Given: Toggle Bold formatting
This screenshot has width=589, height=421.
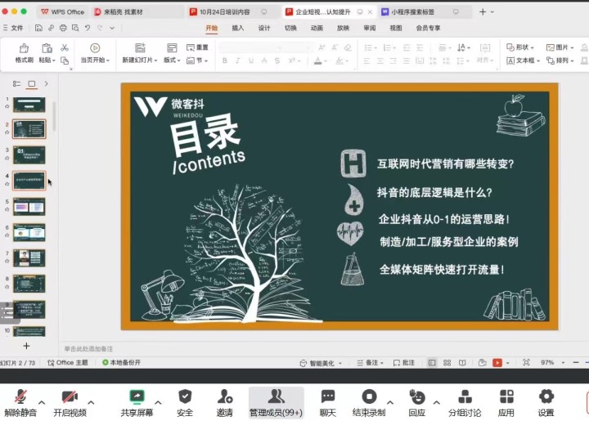Looking at the screenshot, I should click(225, 60).
